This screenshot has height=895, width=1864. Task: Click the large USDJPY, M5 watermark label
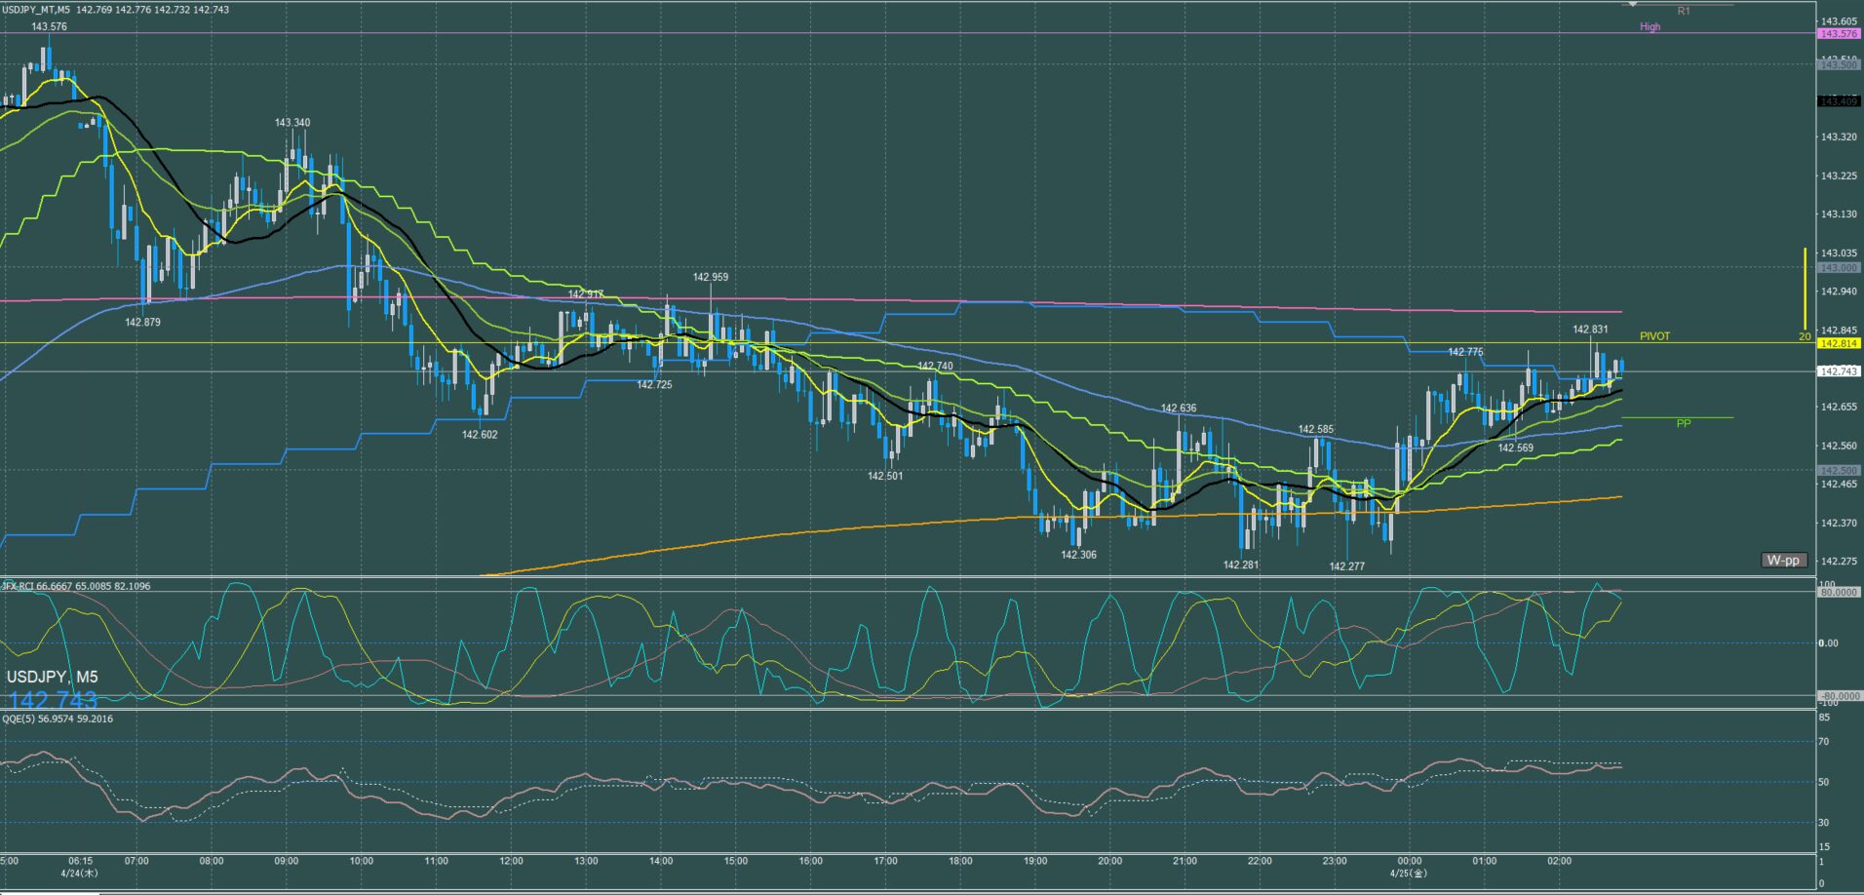click(52, 677)
